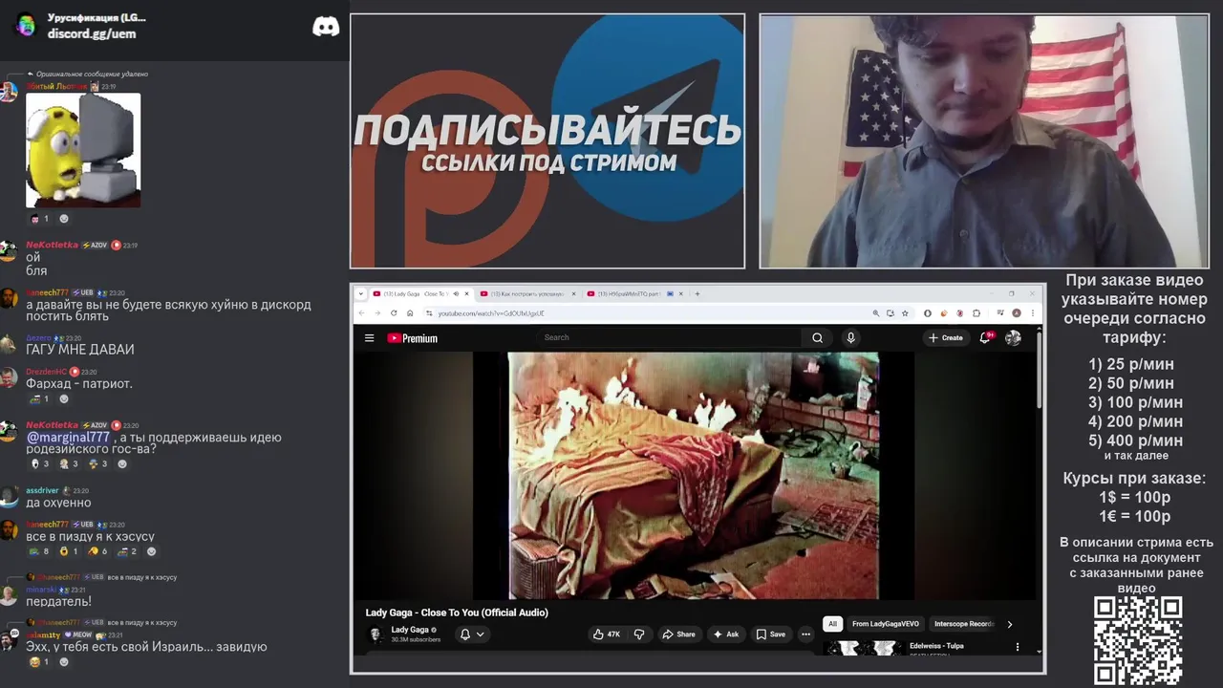Click the 'Edelweiss - Tulpa' video title
Image resolution: width=1223 pixels, height=688 pixels.
pyautogui.click(x=936, y=646)
